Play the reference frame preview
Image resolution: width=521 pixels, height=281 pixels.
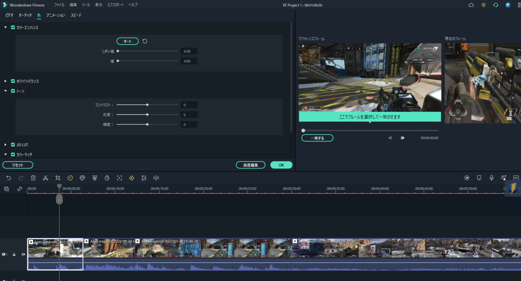(x=403, y=138)
